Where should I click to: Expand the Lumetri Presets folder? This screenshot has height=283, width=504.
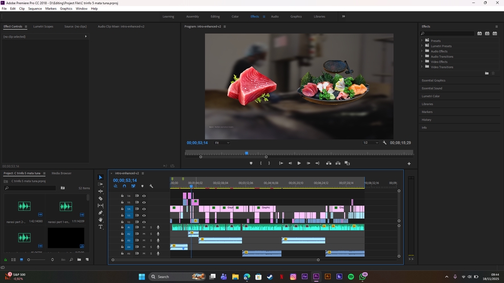coord(422,46)
